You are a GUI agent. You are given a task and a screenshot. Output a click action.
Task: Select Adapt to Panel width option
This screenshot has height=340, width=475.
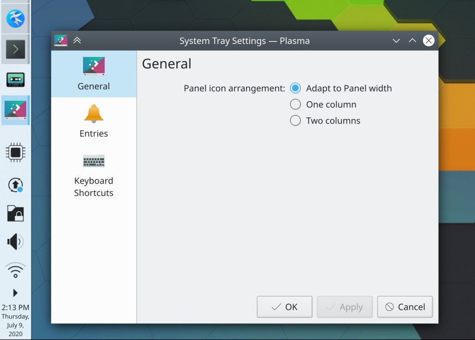coord(295,88)
